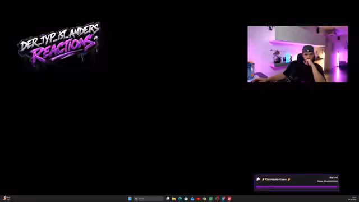359x202 pixels.
Task: Click the goal counter showing 138/500
Action: 333,177
